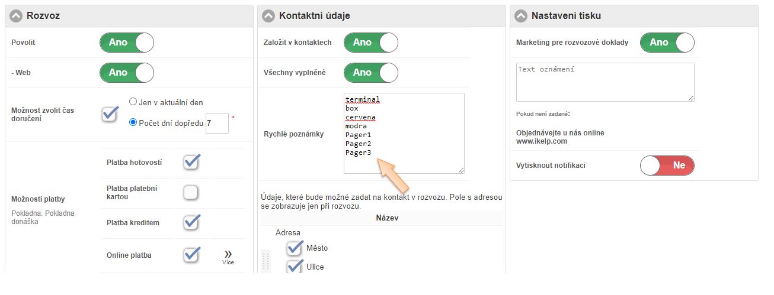Enable the Vytisknout notifikaci switch
Image resolution: width=774 pixels, height=295 pixels.
click(x=667, y=166)
